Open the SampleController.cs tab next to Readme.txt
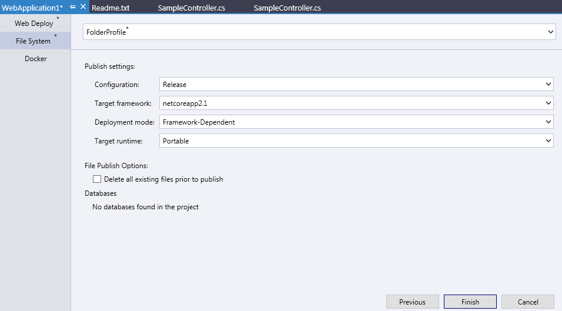 coord(191,8)
